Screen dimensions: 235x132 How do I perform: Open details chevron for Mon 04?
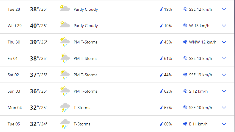(x=224, y=108)
